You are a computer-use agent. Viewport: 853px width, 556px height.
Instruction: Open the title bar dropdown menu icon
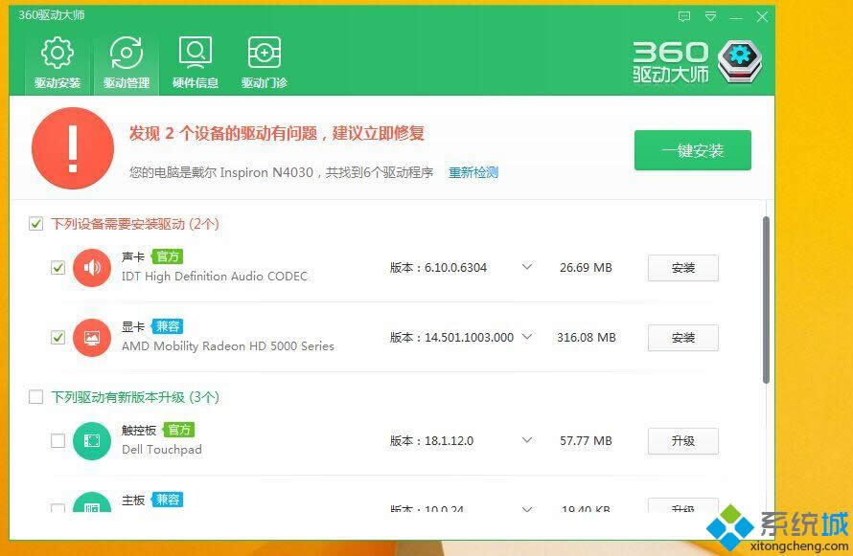710,17
